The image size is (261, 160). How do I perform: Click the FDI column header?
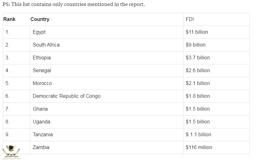pos(190,19)
